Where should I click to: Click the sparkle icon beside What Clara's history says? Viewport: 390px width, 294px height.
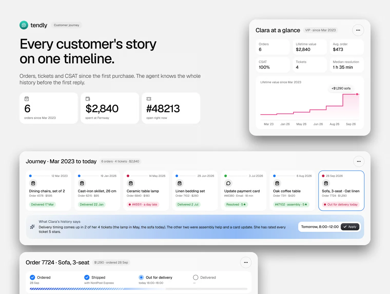[32, 227]
